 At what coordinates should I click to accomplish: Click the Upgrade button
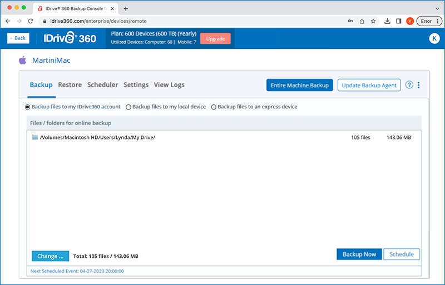click(215, 38)
